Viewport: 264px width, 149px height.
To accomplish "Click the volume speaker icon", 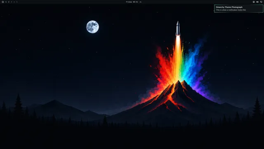I will [257, 2].
